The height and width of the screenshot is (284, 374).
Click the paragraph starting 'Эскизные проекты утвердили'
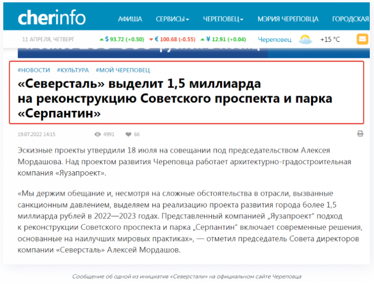pyautogui.click(x=184, y=162)
